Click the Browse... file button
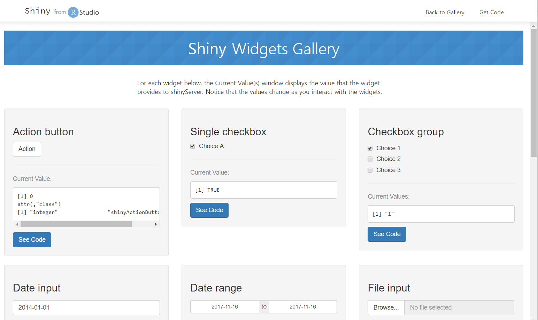Screen dimensions: 538x320 pos(386,307)
